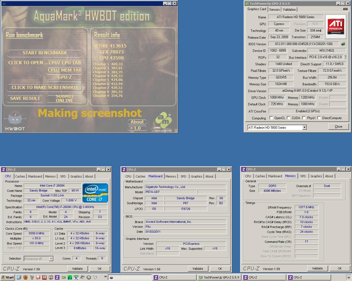Click the GPU-Z screenshot camera icon
Screen dimensions: 352x281
345,9
